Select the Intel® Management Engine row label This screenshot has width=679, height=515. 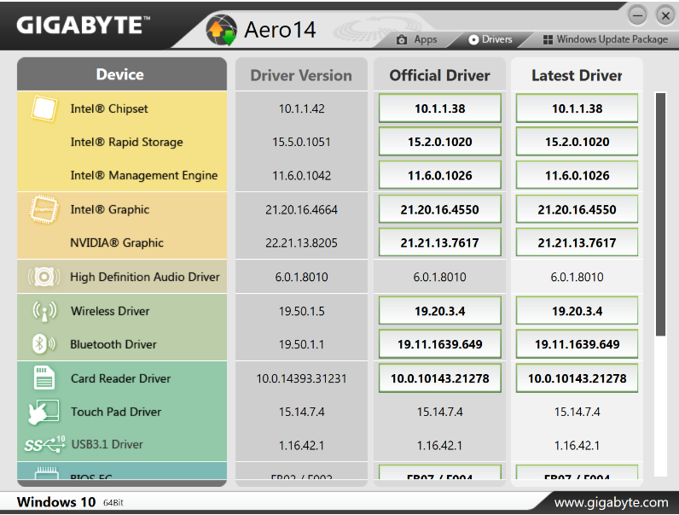[144, 176]
